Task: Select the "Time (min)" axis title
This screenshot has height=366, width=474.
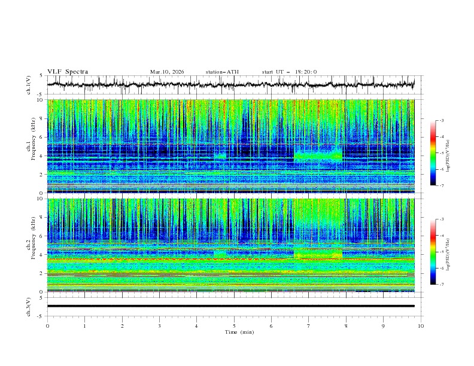Action: coord(239,332)
